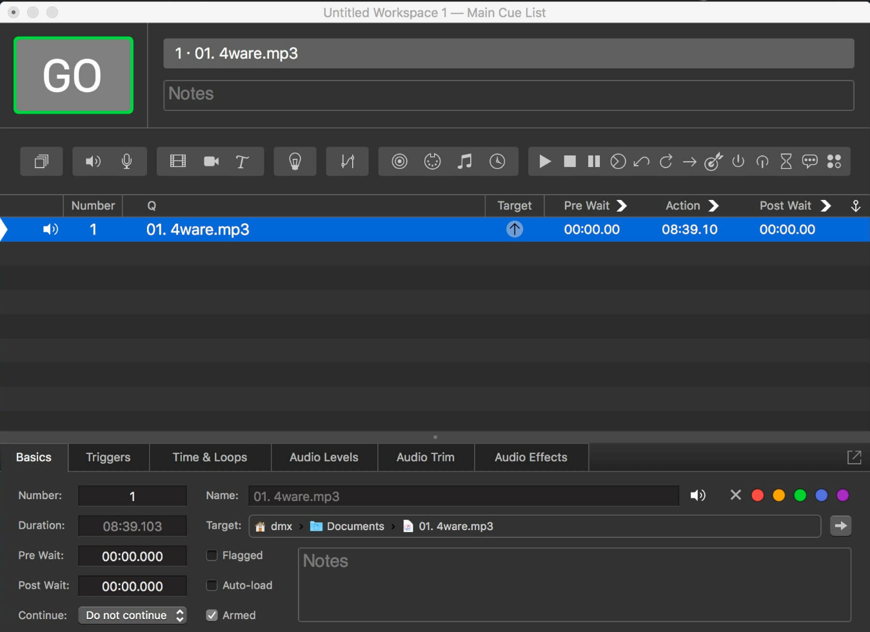Add a Fade cue from the toolbar

coord(347,161)
